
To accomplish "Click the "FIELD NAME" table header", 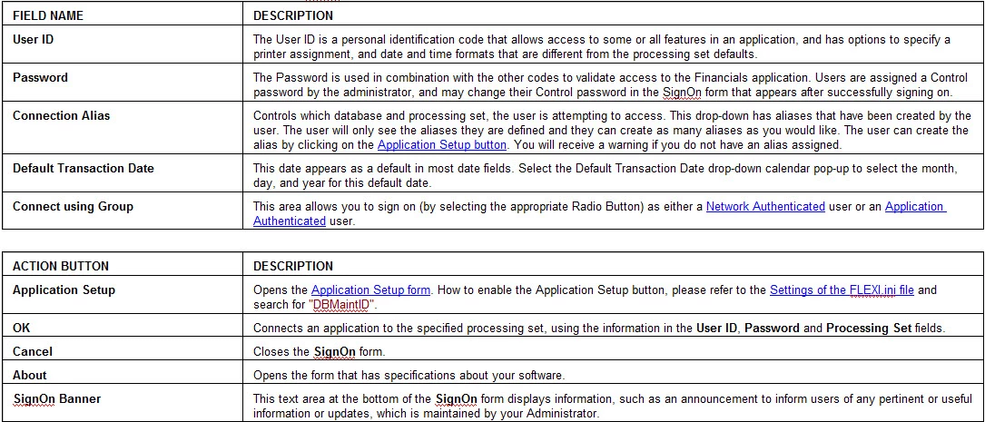I will (48, 15).
